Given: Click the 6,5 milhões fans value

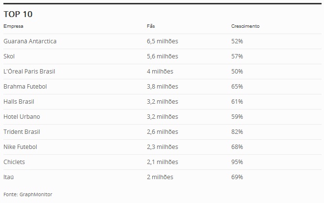Looking at the screenshot, I should tap(162, 41).
